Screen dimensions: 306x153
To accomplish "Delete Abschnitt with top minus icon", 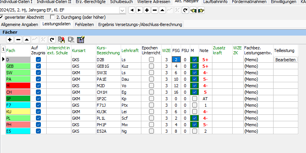I will 155,10.
